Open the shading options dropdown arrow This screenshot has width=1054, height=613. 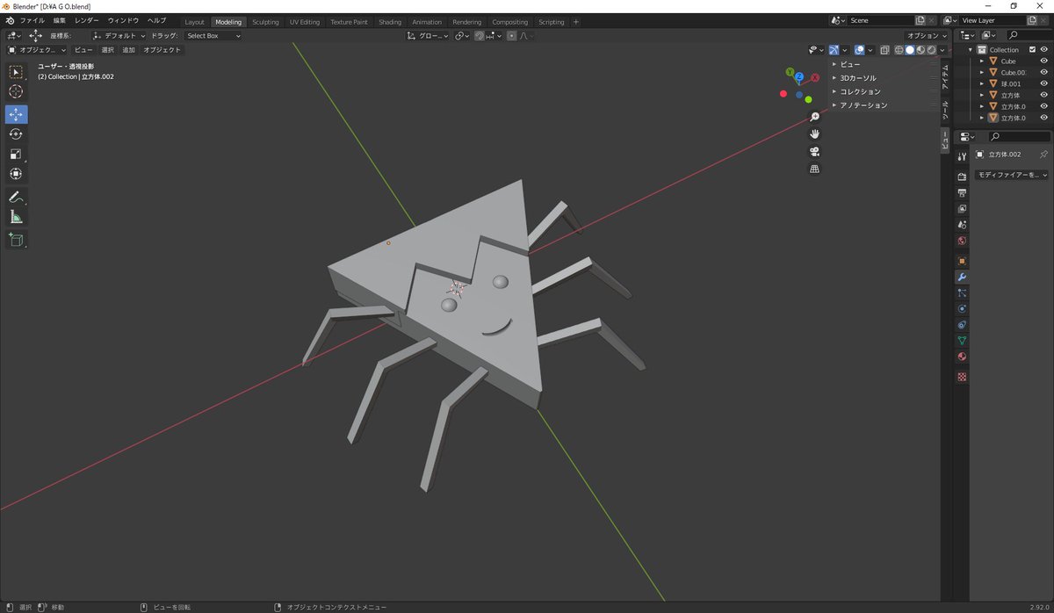(x=942, y=50)
